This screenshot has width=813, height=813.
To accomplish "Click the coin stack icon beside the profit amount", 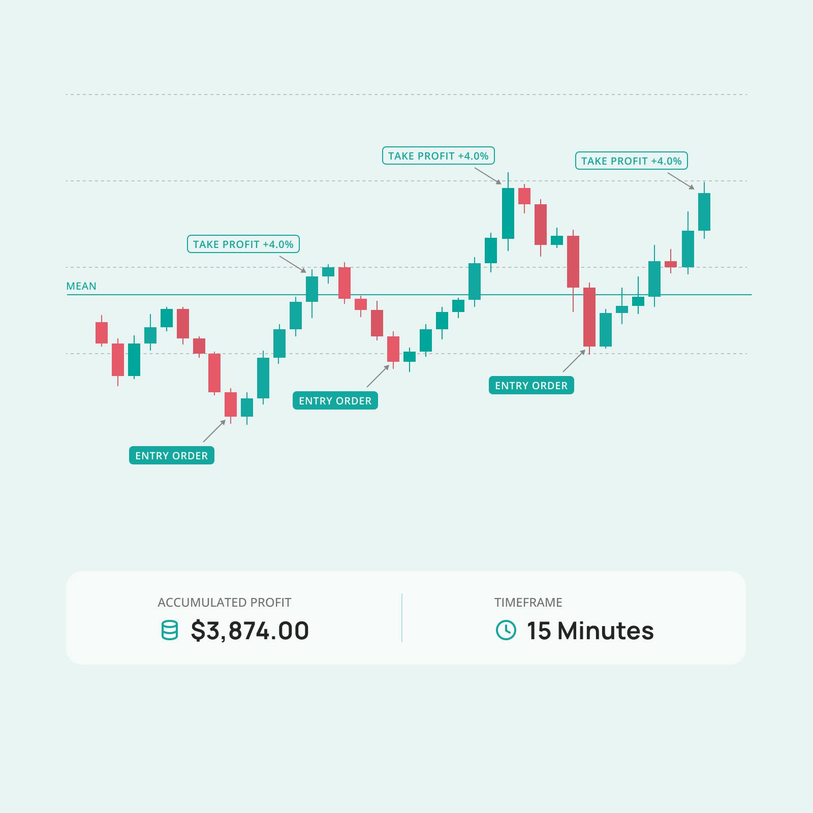I will (x=170, y=630).
